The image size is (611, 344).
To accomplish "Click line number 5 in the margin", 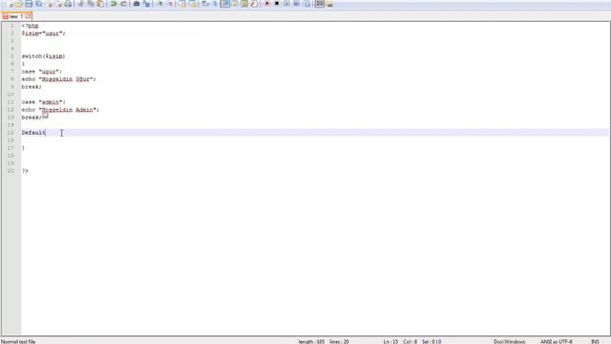I will tap(12, 56).
